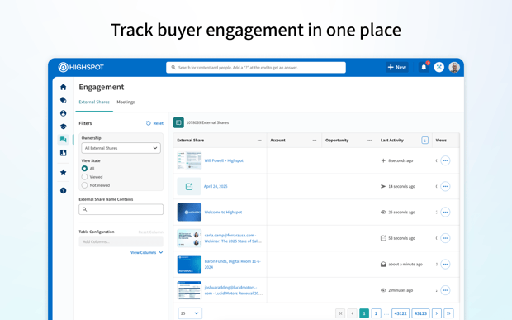Open the analytics chart sidebar icon
Screen dimensions: 512x320
[64, 153]
